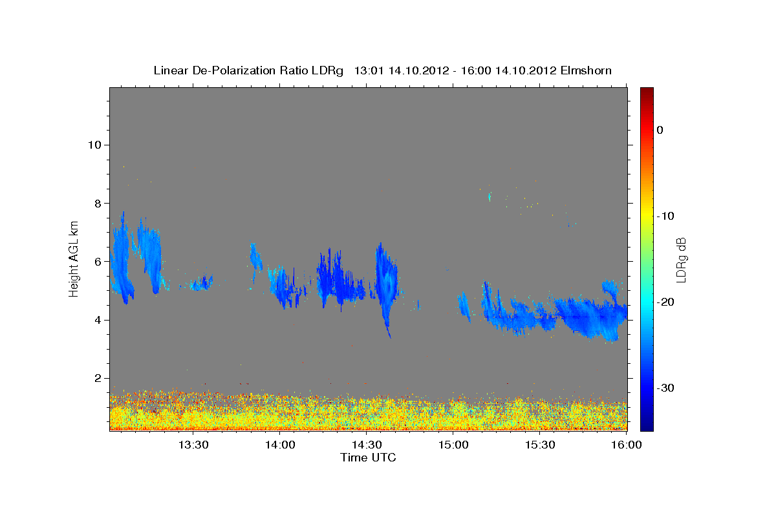The width and height of the screenshot is (776, 517).
Task: Click the 'Height AGL km' axis label
Action: (x=74, y=258)
